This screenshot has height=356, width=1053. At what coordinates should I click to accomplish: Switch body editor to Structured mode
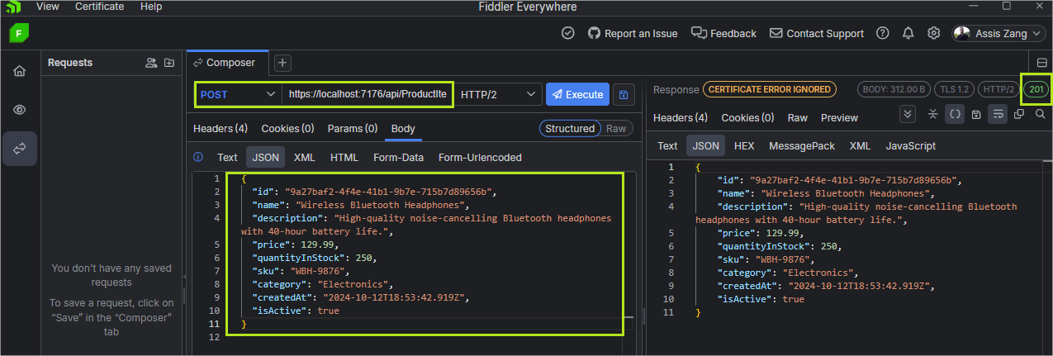570,129
